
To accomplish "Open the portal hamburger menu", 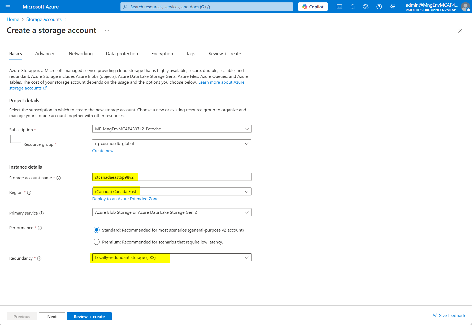I will 8,7.
